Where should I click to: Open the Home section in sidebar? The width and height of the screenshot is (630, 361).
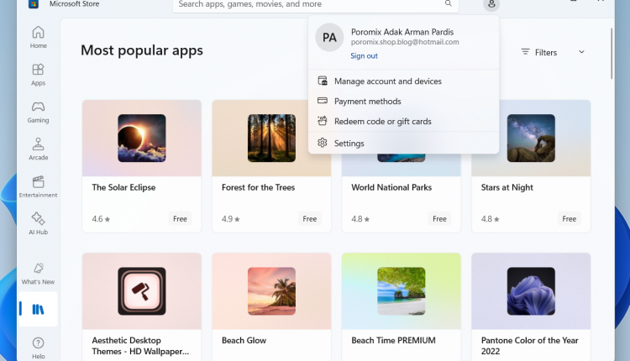38,37
